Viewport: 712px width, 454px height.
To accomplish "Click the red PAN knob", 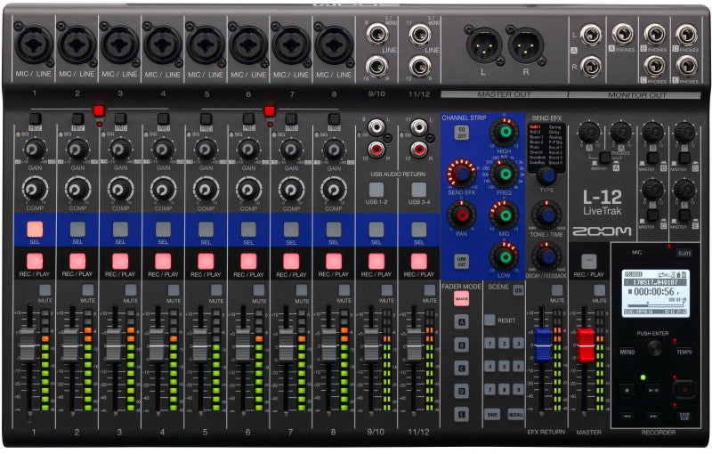I will coord(461,214).
